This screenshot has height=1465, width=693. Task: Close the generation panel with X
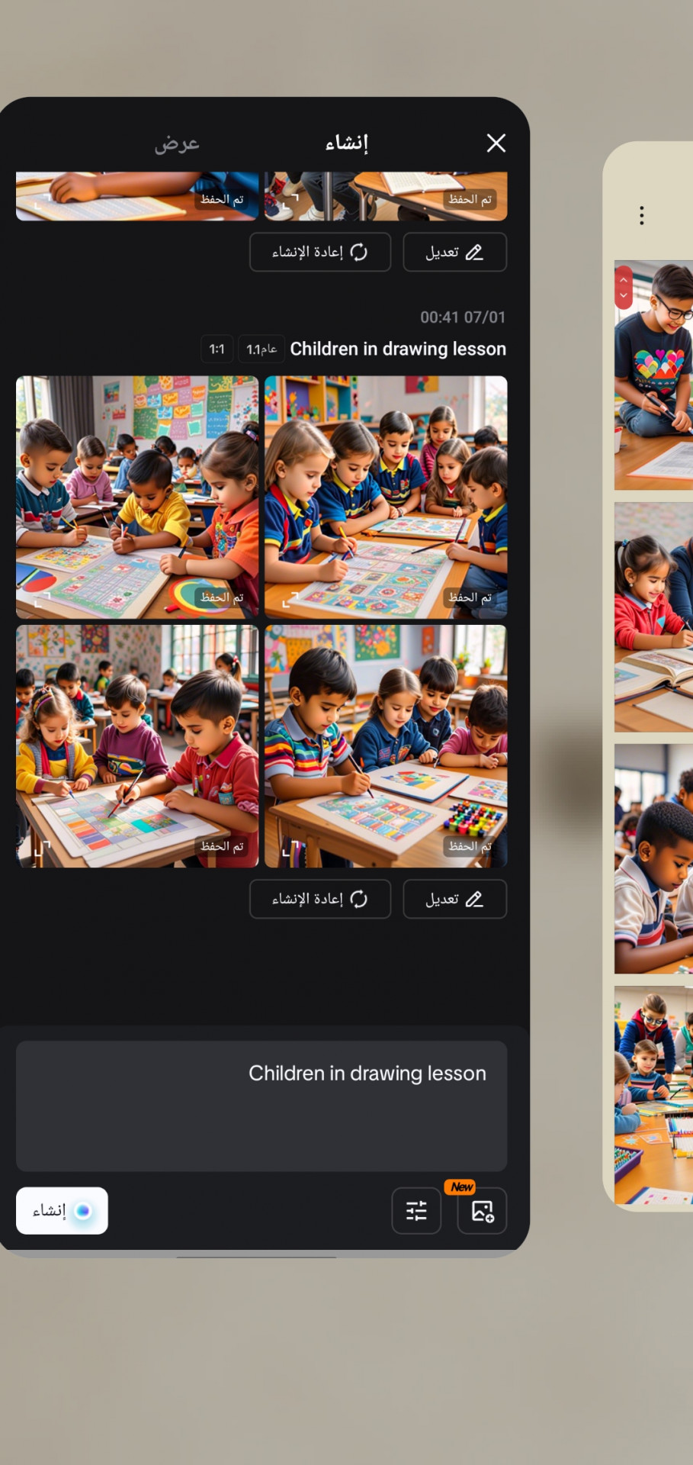(x=496, y=143)
